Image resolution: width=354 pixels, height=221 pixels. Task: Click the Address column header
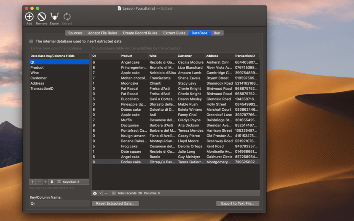pyautogui.click(x=219, y=56)
